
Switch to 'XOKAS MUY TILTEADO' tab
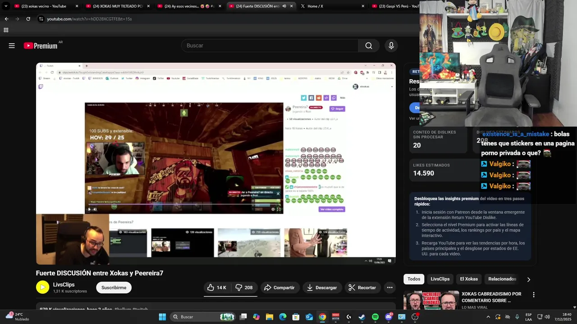117,6
